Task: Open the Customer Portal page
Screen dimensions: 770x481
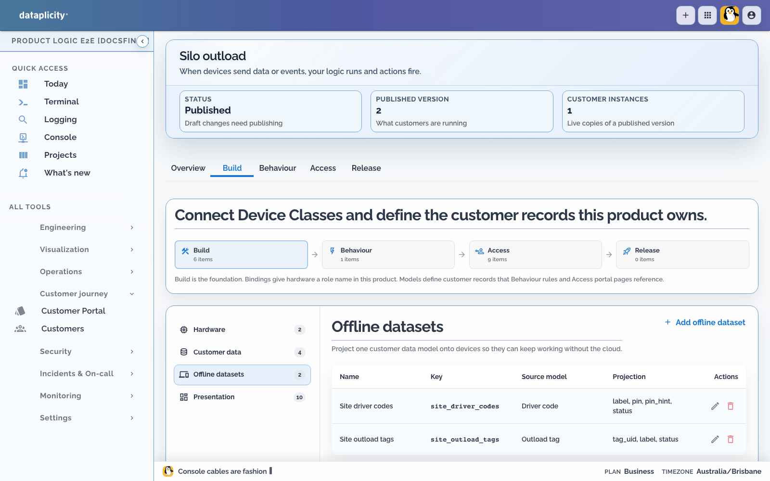Action: tap(73, 311)
